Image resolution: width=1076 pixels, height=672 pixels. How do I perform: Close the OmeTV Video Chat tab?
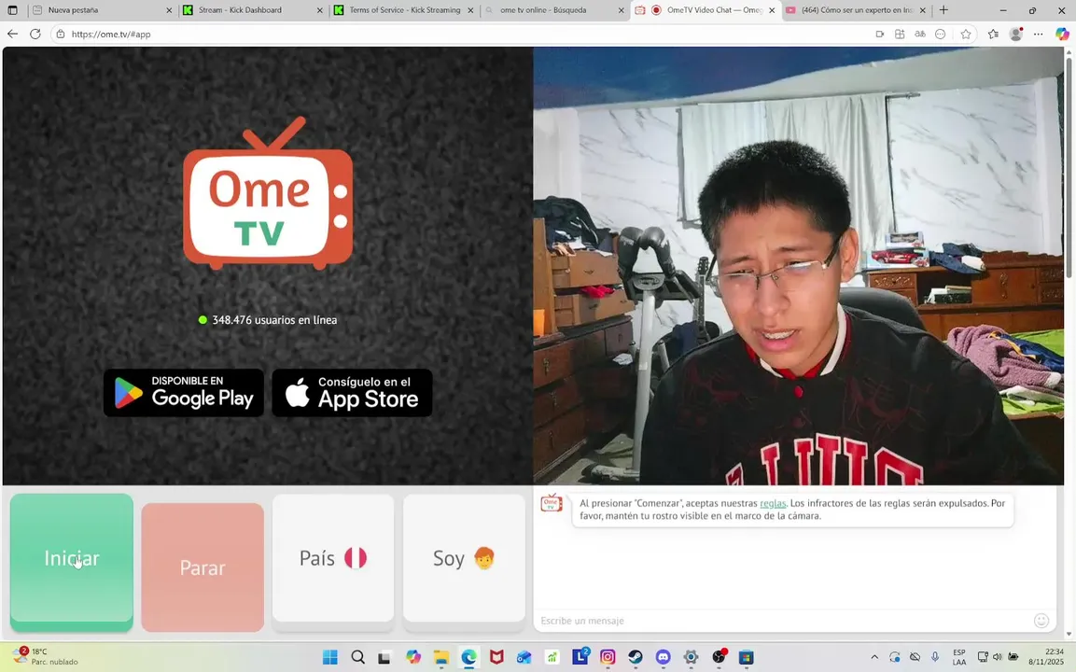point(772,10)
